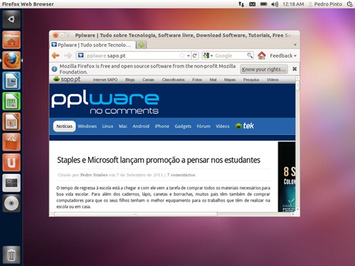This screenshot has height=266, width=355.
Task: Click the horizontal scrollbar thumb
Action: point(135,214)
